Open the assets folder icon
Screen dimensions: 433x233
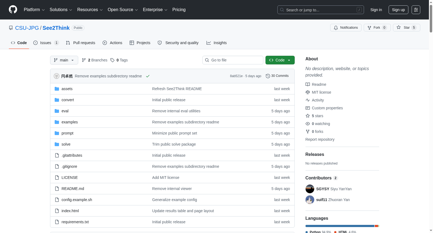[57, 89]
